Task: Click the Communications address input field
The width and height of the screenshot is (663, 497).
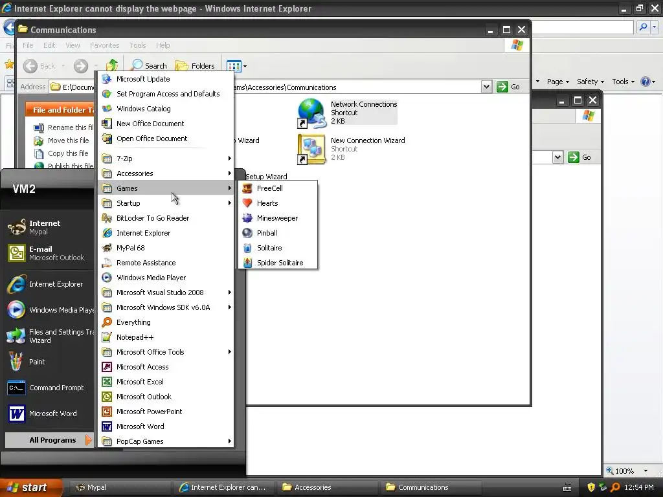Action: [x=270, y=87]
